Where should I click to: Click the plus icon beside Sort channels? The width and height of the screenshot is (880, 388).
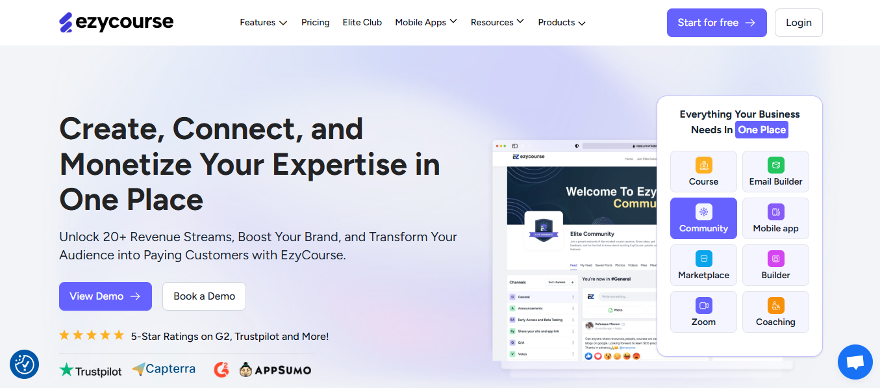tap(572, 283)
